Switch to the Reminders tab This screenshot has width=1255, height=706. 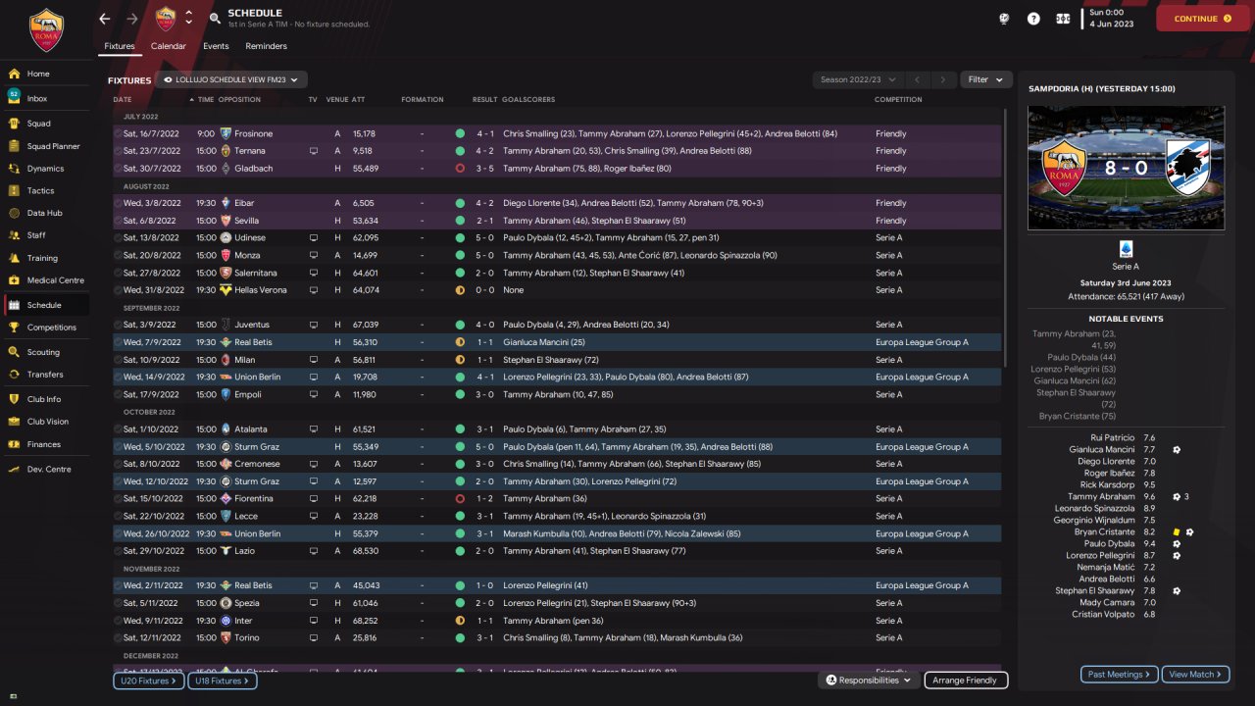click(x=267, y=46)
